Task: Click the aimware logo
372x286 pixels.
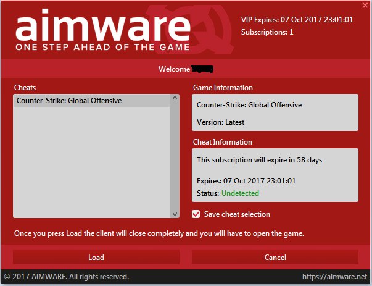Action: [103, 25]
